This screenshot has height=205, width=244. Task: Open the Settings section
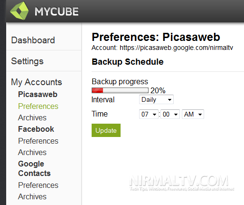[27, 61]
